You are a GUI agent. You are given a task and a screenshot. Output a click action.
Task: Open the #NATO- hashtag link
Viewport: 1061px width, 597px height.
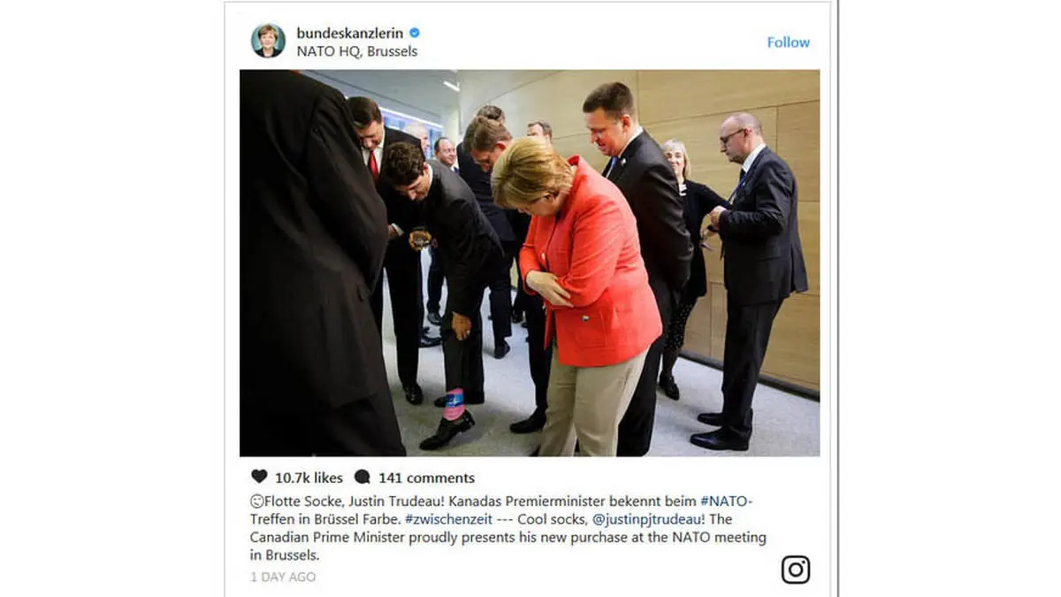pos(727,501)
